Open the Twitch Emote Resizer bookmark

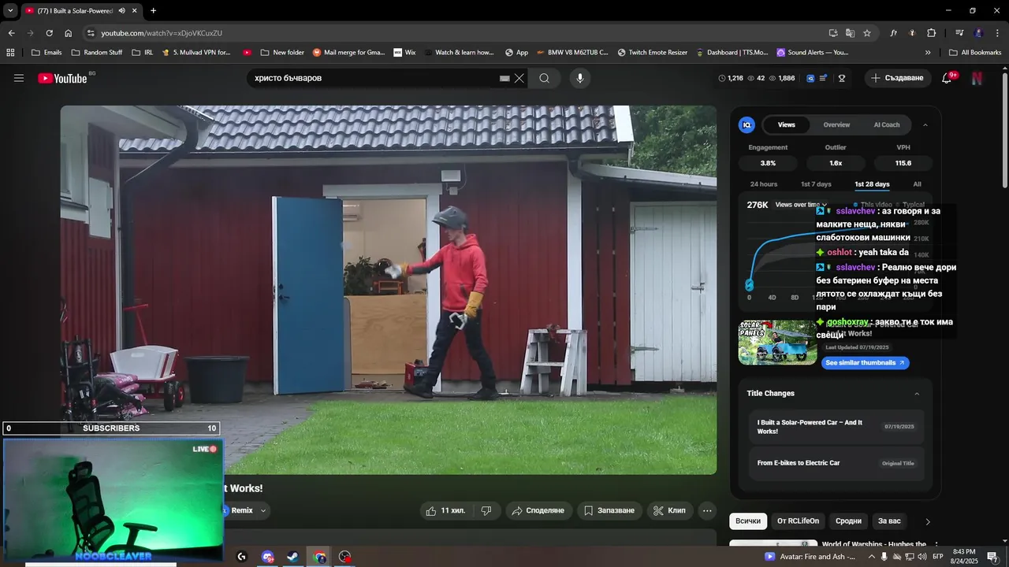pyautogui.click(x=653, y=53)
